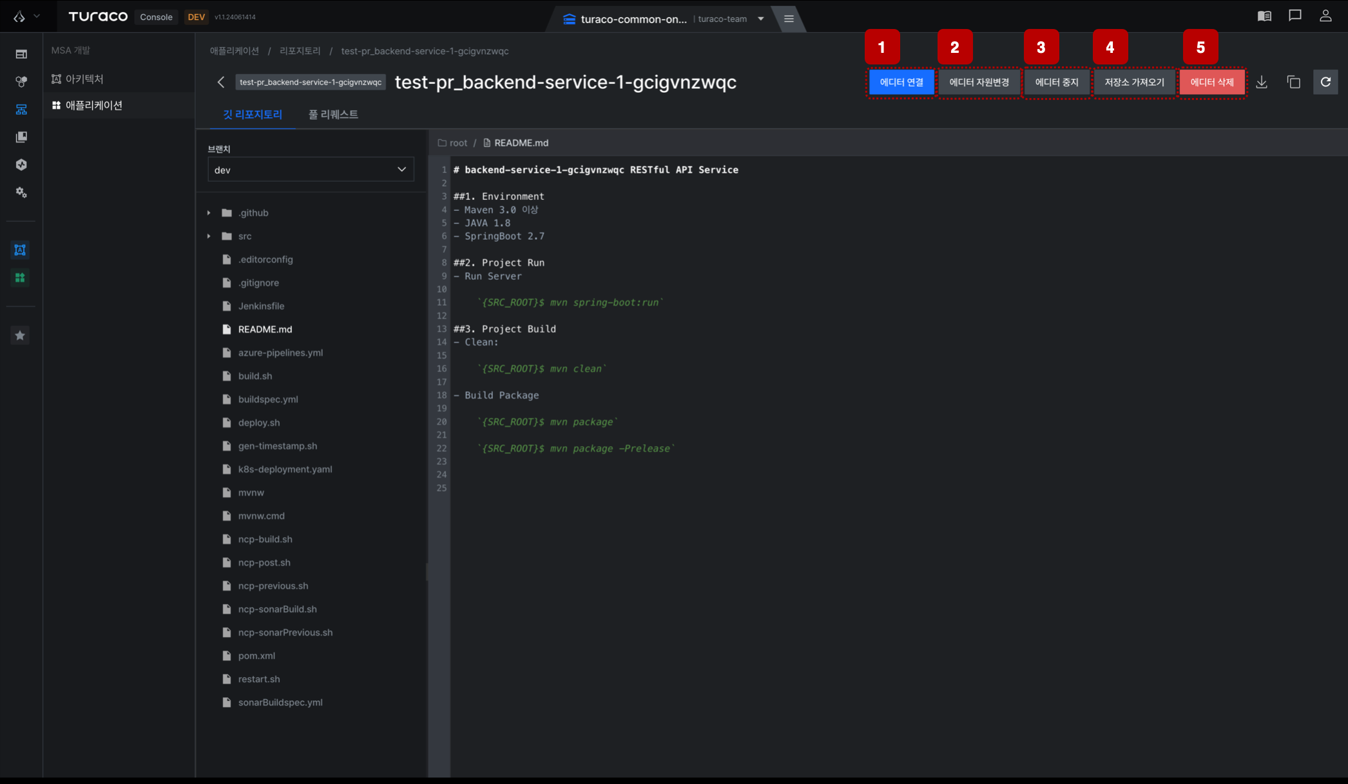Open the ncp-sonarPrevious.sh file
This screenshot has width=1348, height=784.
285,632
